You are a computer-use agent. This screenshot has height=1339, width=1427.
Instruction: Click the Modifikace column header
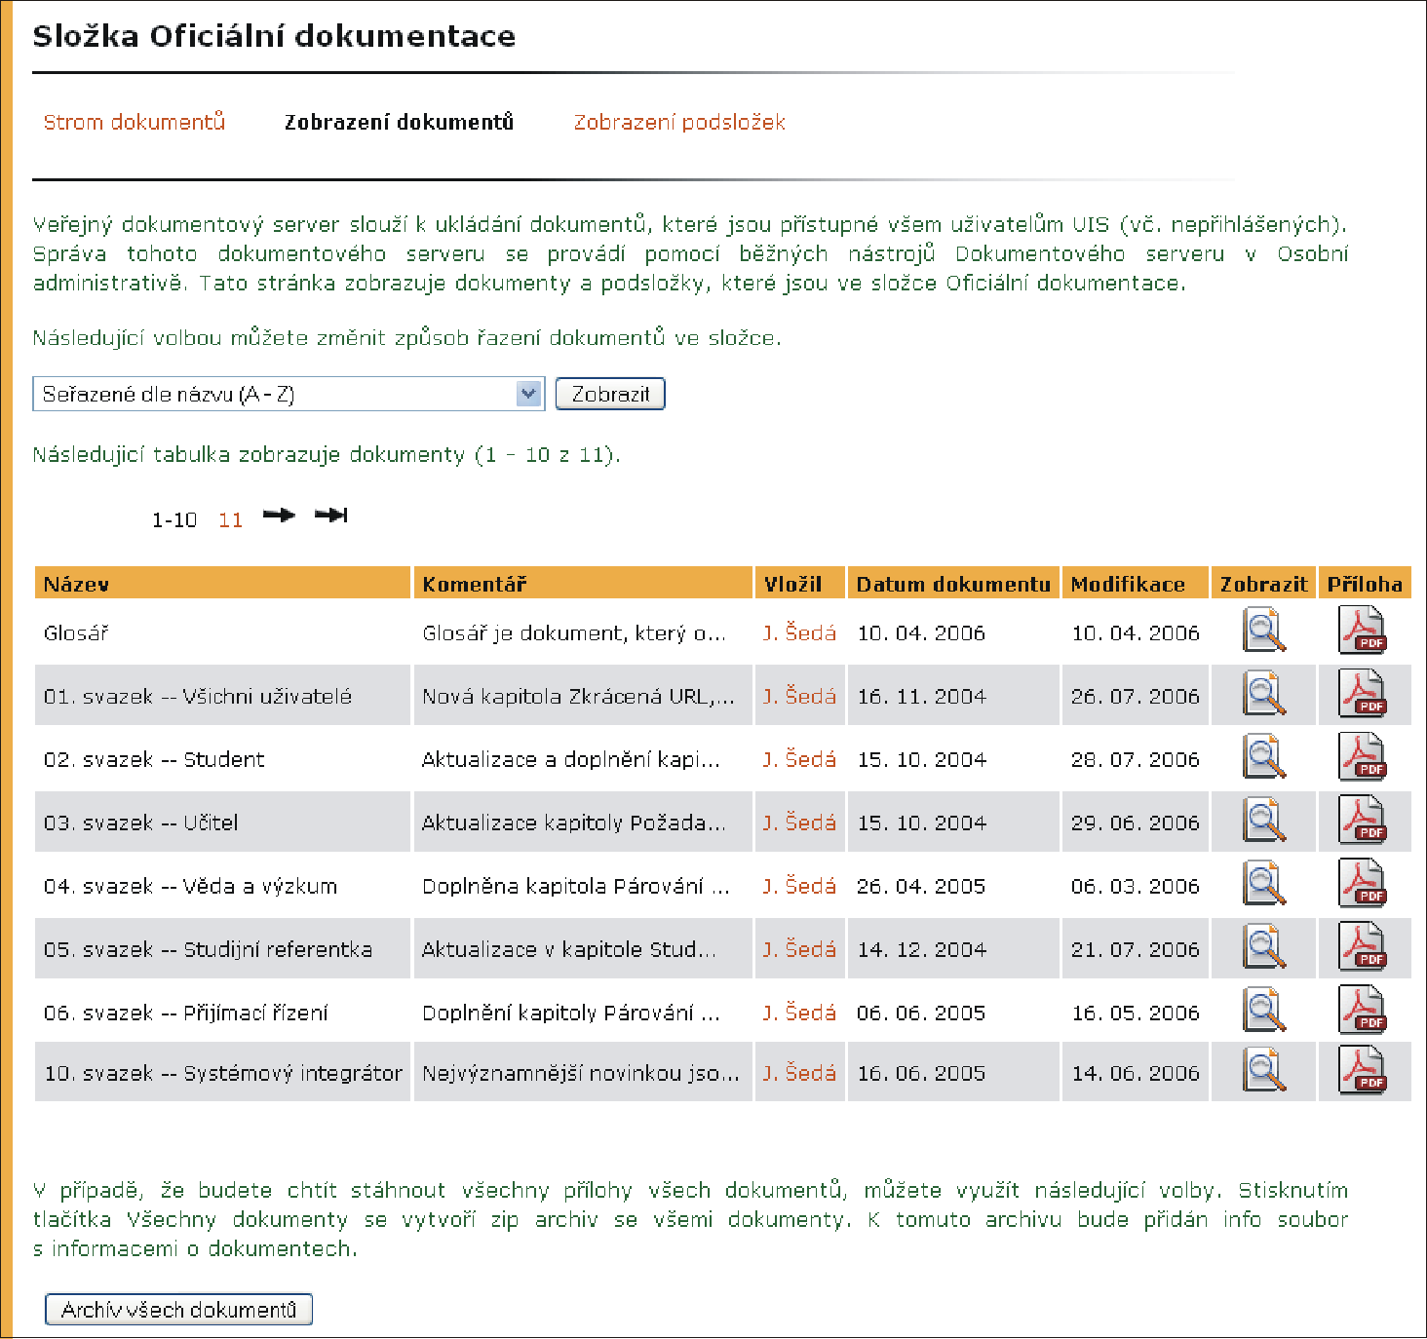[1136, 583]
